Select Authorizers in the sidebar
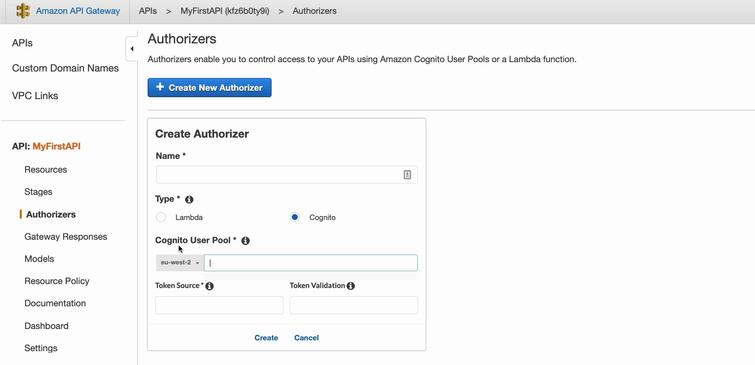The image size is (755, 365). pyautogui.click(x=51, y=215)
